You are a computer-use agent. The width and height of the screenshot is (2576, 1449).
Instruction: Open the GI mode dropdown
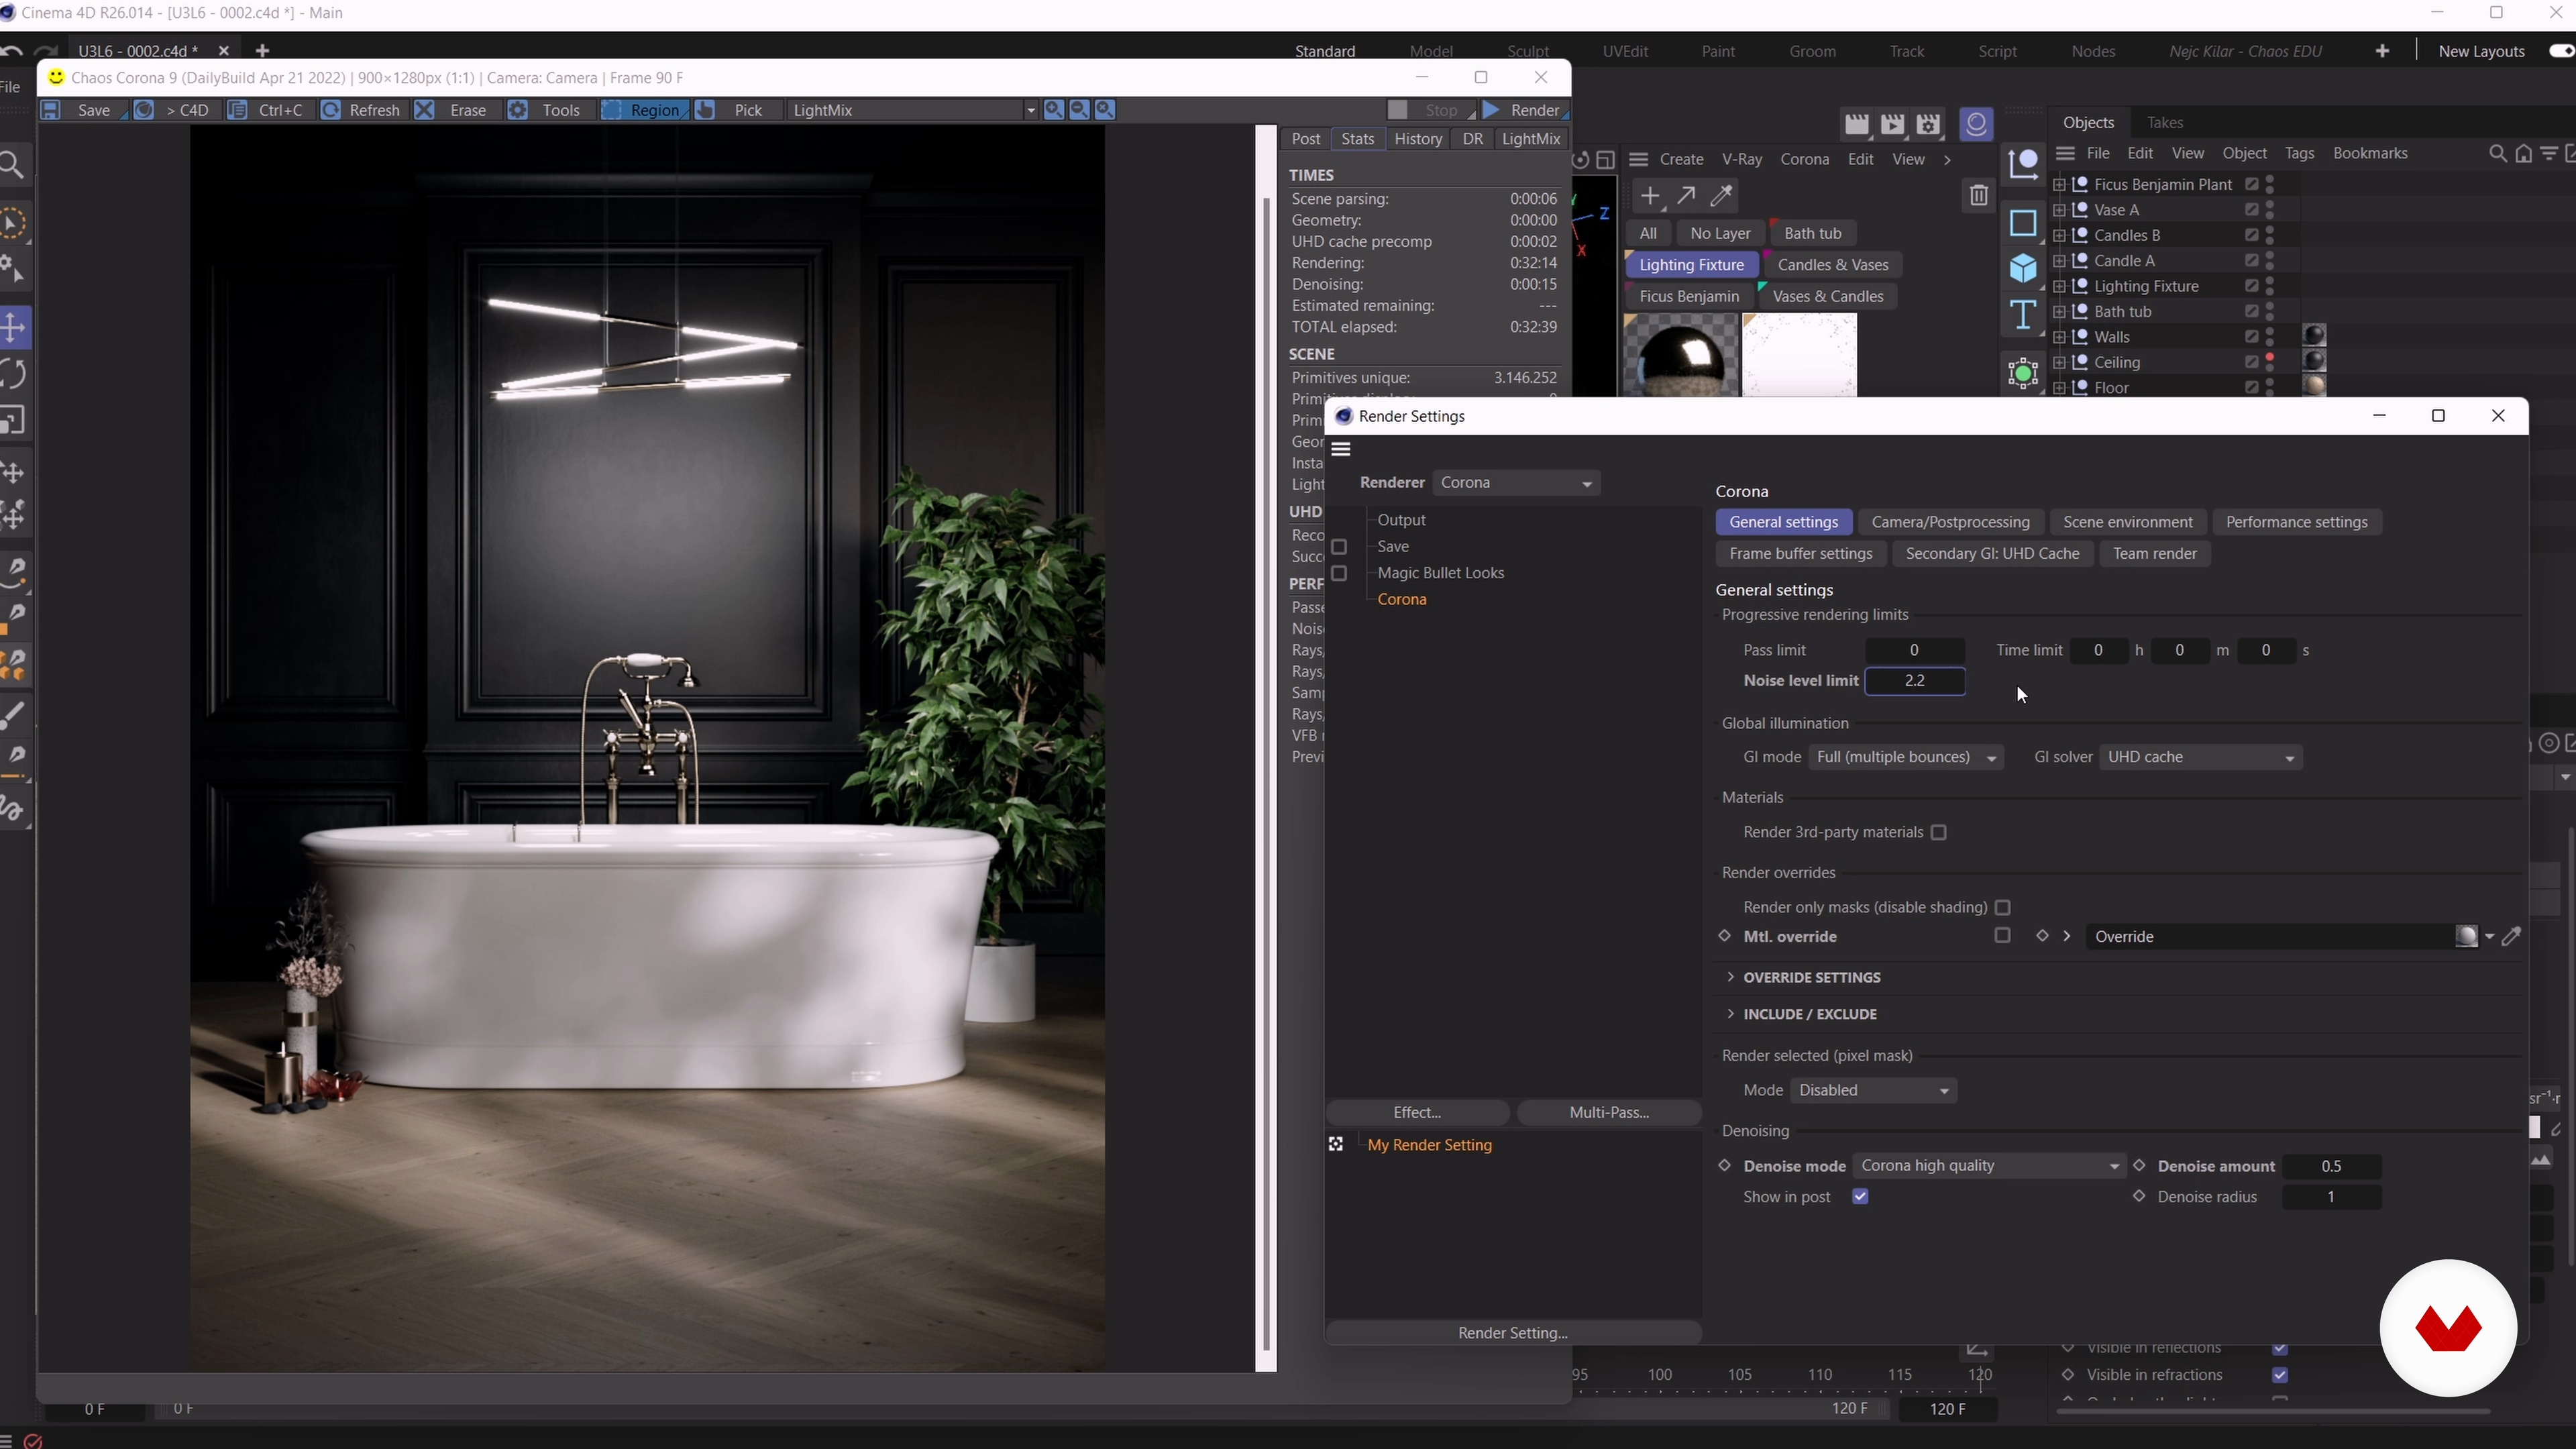(x=1906, y=758)
